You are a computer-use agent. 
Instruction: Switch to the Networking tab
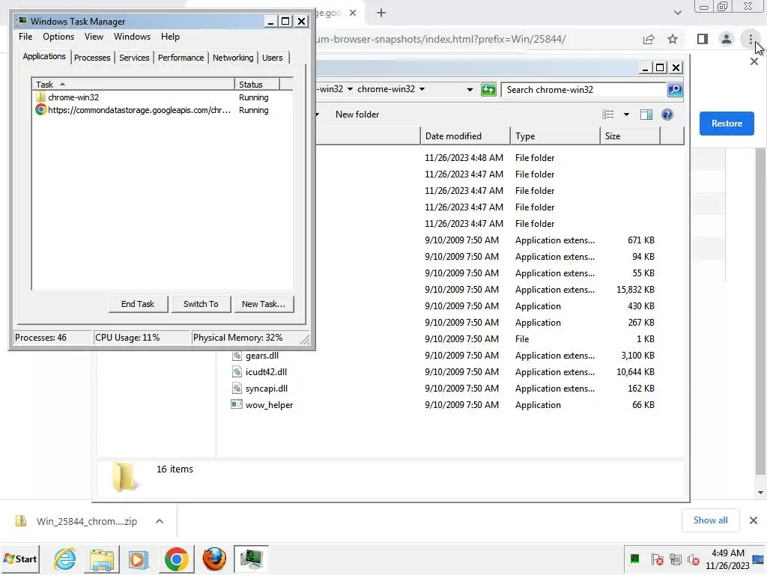[233, 58]
